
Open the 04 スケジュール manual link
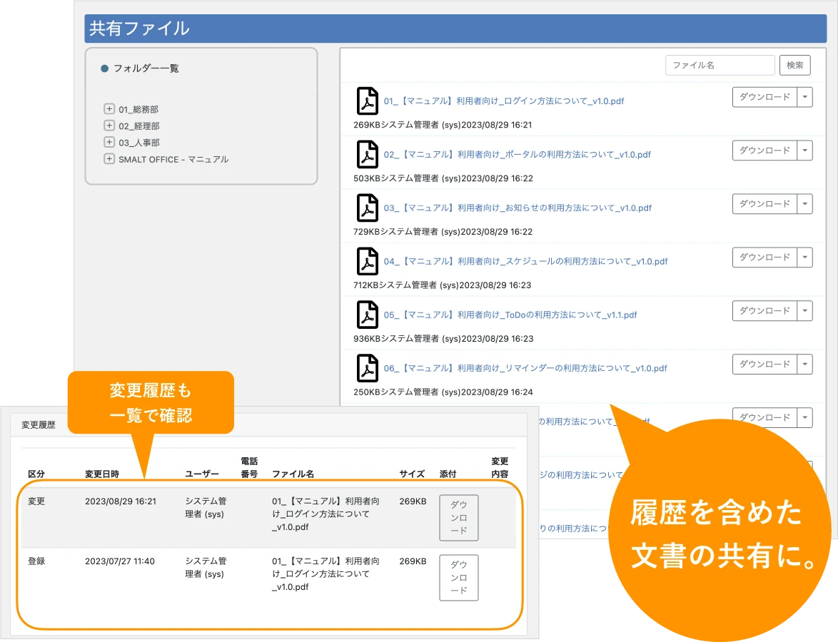point(525,262)
